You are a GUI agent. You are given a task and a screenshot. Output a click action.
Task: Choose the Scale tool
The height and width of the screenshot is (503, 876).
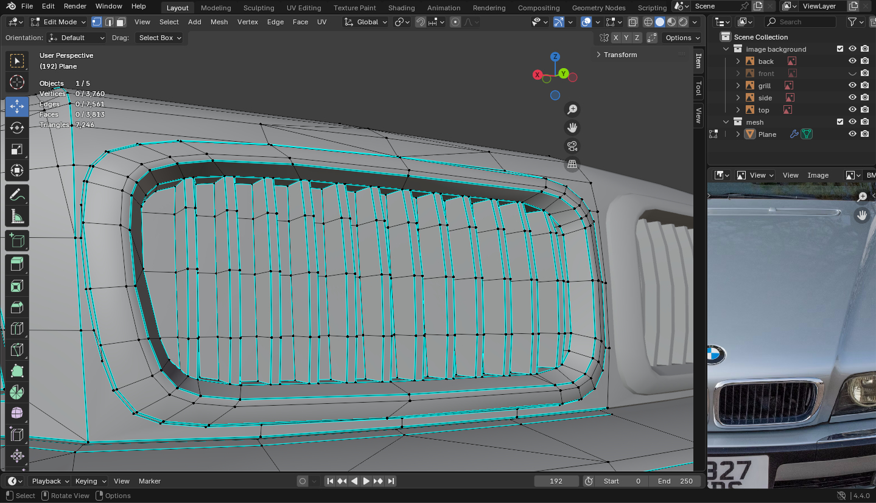[x=17, y=149]
